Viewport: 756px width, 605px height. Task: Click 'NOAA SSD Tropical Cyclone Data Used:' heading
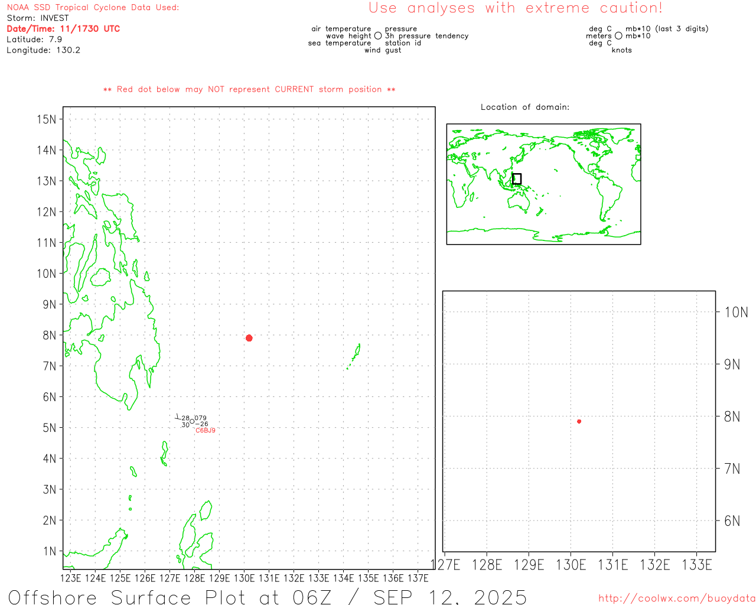coord(93,8)
